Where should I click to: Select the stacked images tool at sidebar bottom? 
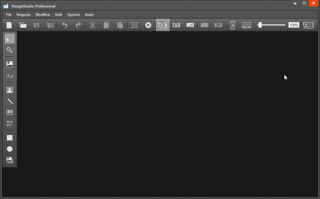pos(9,160)
